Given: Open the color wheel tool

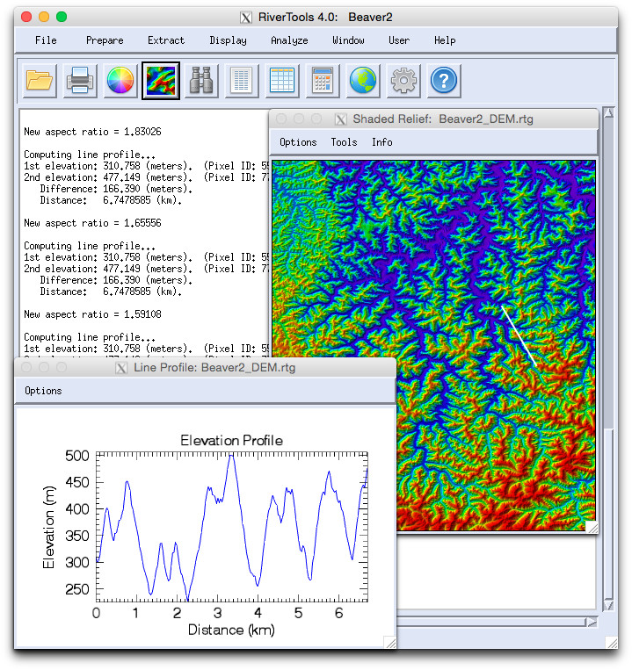Looking at the screenshot, I should point(120,82).
